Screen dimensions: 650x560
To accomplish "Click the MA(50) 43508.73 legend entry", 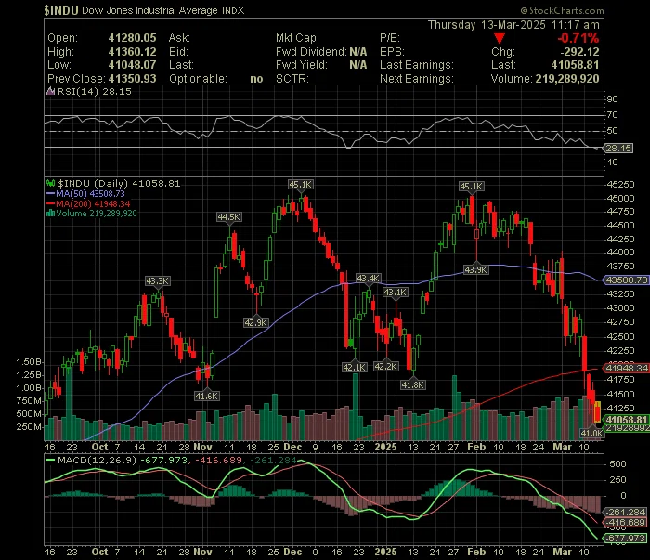I will click(x=85, y=193).
